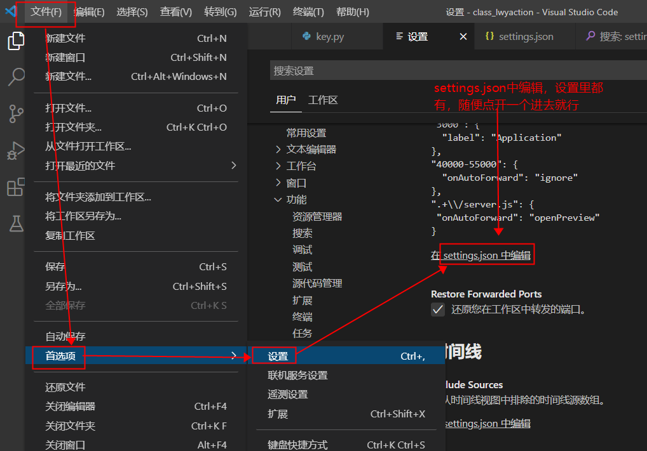
Task: Select 测试 in settings tree
Action: pos(303,266)
